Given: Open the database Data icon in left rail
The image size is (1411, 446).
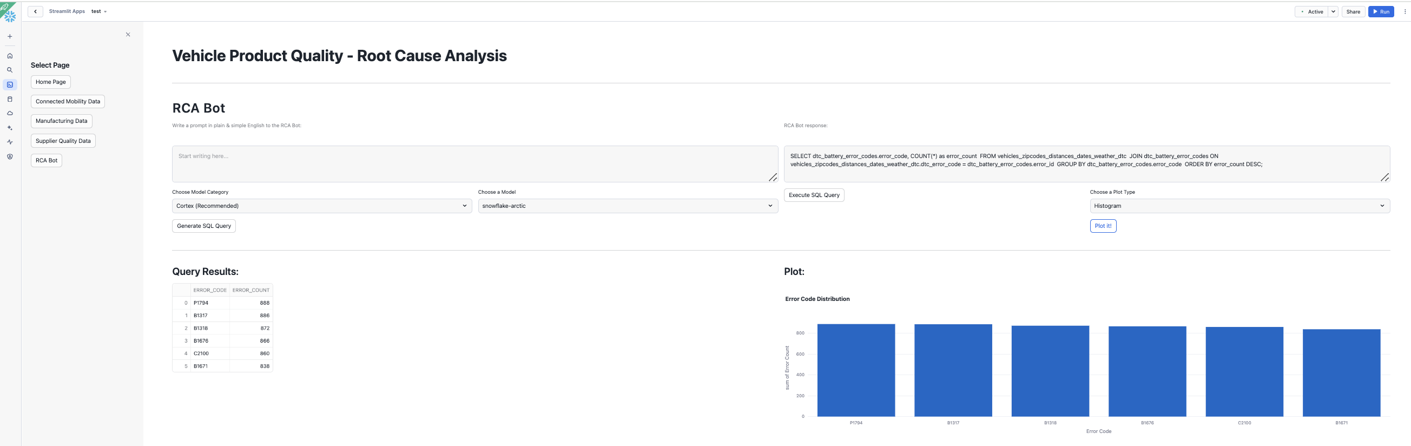Looking at the screenshot, I should (x=10, y=99).
